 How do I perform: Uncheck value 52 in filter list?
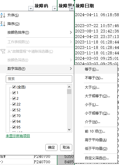(x=14, y=110)
